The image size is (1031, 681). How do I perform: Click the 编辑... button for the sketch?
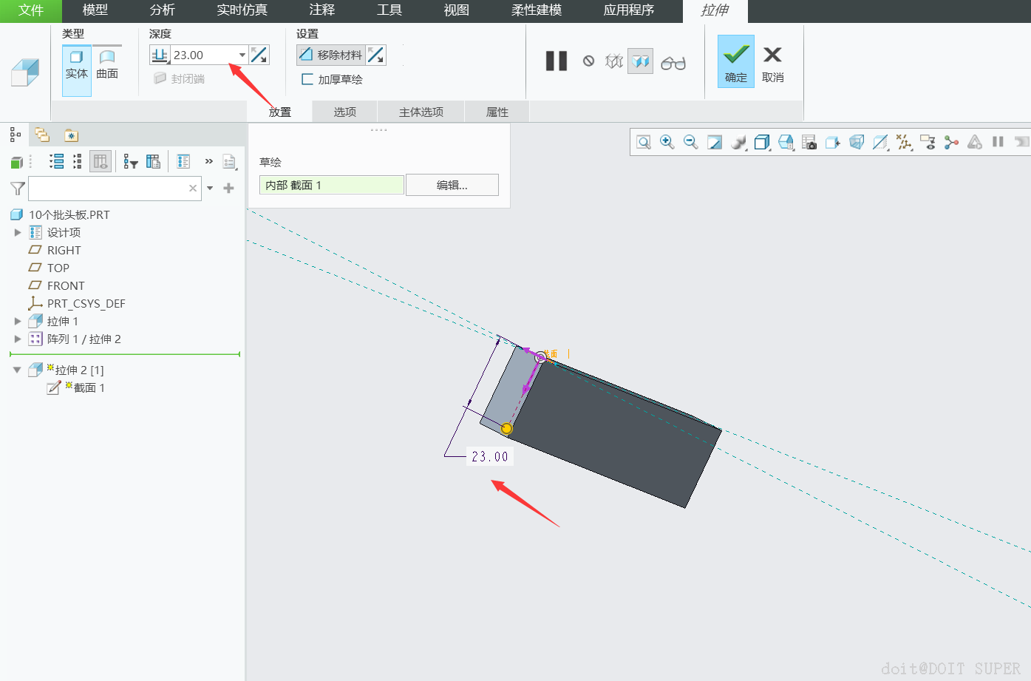click(452, 185)
